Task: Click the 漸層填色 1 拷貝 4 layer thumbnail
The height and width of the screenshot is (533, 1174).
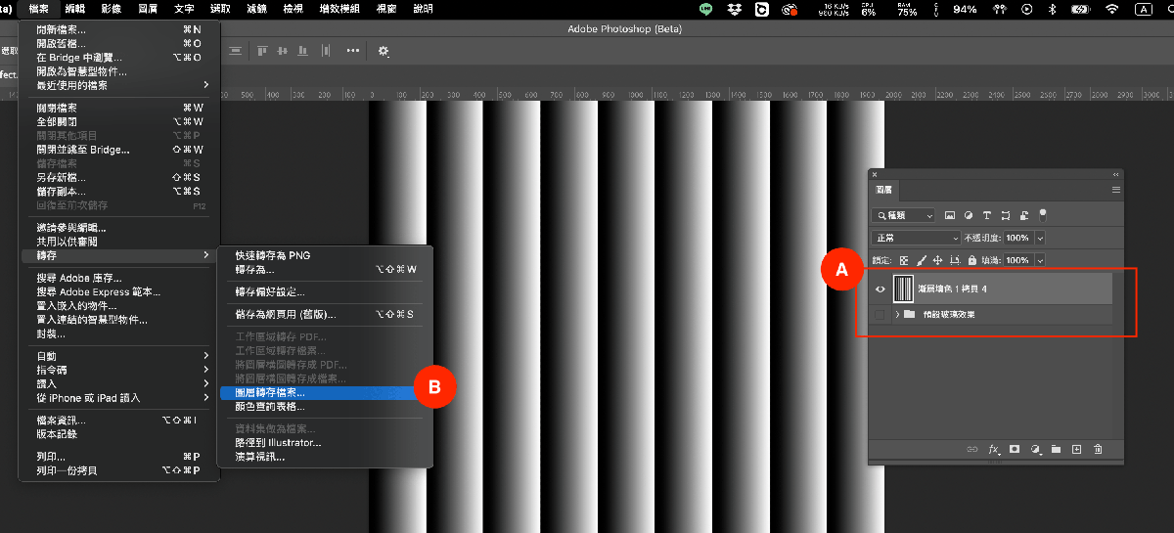Action: (904, 289)
